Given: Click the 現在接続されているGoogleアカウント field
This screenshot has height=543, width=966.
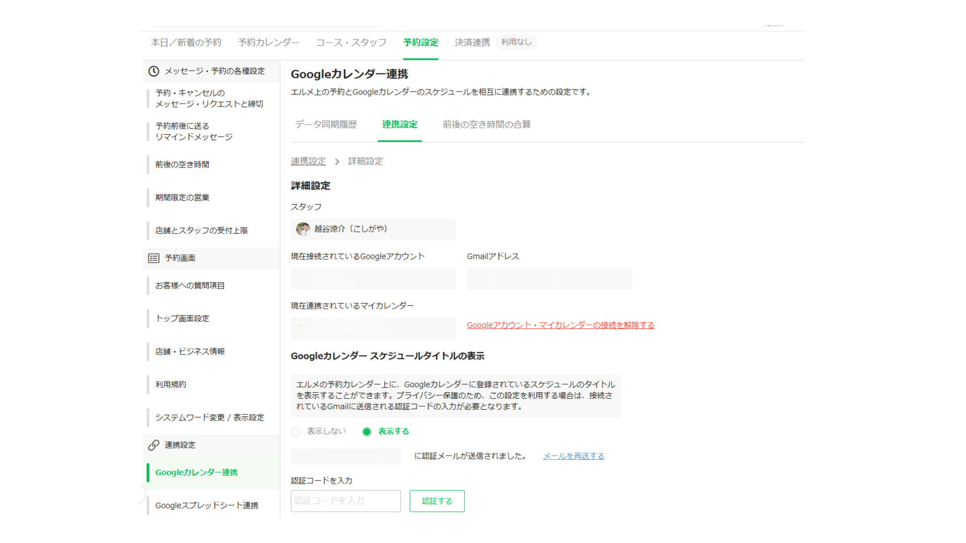Looking at the screenshot, I should [373, 279].
